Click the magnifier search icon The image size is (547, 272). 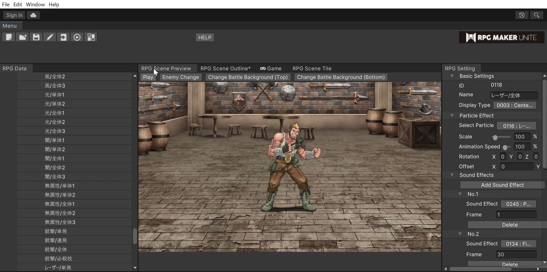pyautogui.click(x=537, y=15)
